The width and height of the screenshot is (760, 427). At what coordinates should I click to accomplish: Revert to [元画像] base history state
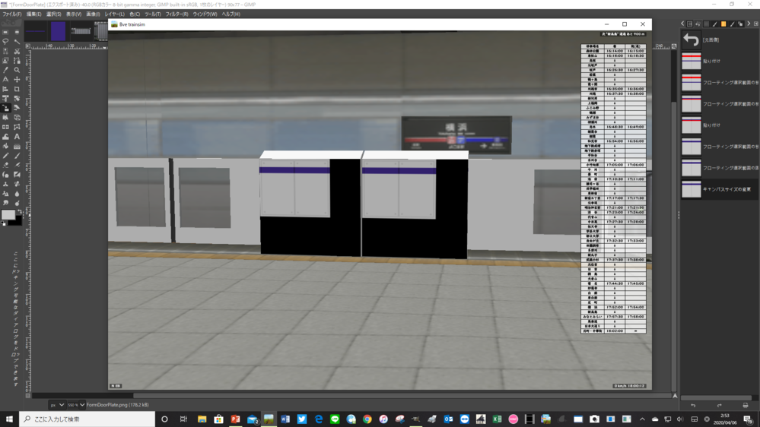pyautogui.click(x=720, y=40)
